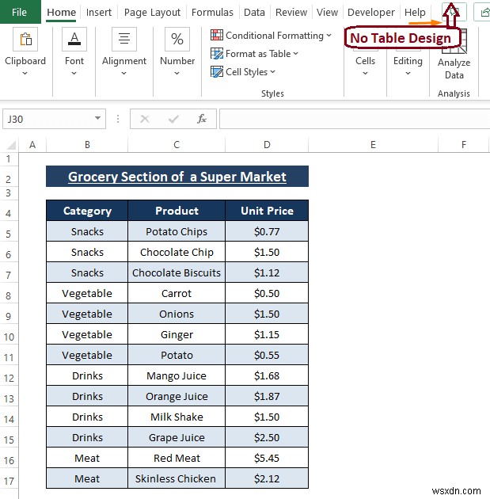Open the Cell Styles dropdown arrow

tap(273, 72)
